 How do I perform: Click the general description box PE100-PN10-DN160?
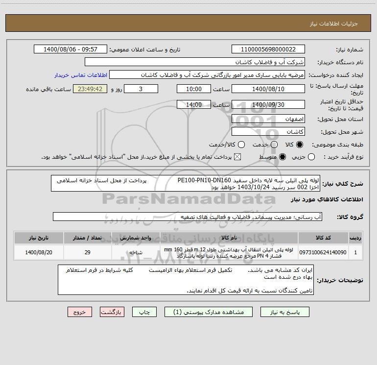tap(186, 184)
